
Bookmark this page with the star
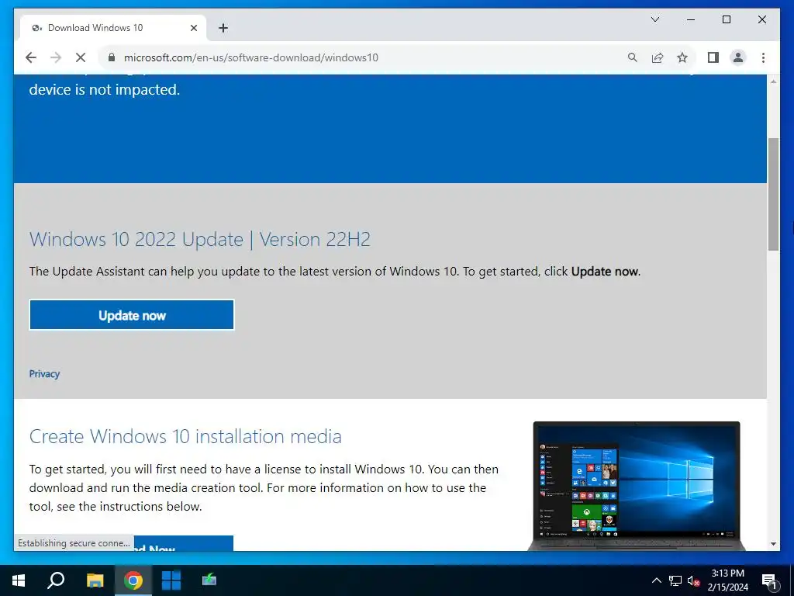coord(682,57)
